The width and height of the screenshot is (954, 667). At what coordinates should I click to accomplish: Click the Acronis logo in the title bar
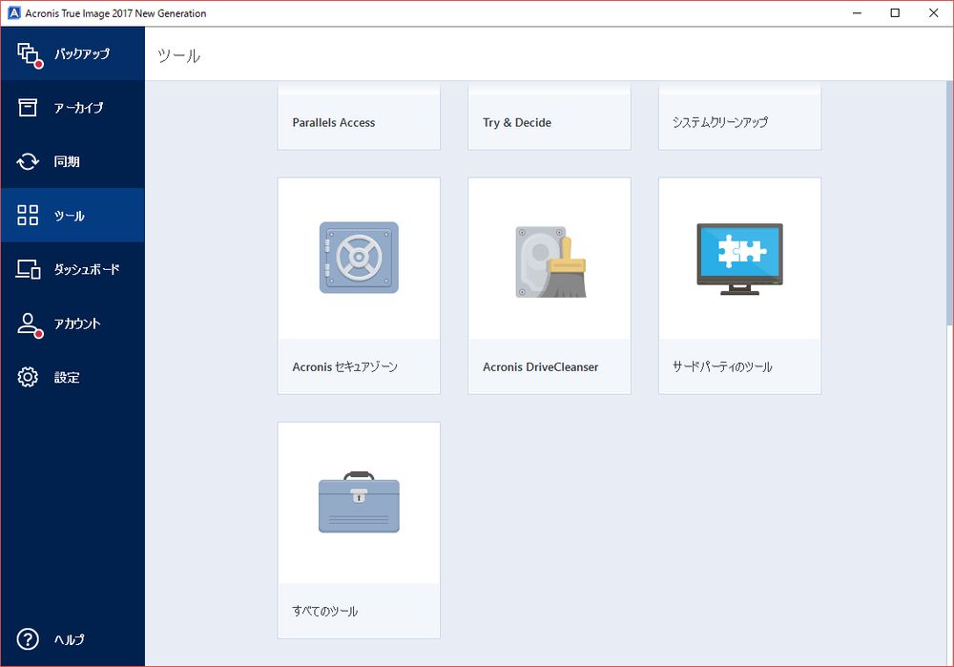12,12
